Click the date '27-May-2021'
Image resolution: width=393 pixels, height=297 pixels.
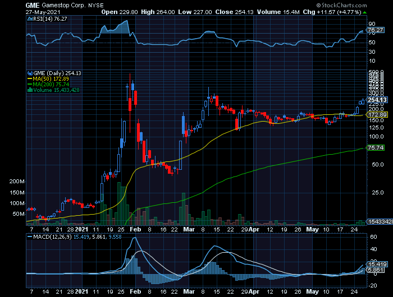[x=43, y=12]
